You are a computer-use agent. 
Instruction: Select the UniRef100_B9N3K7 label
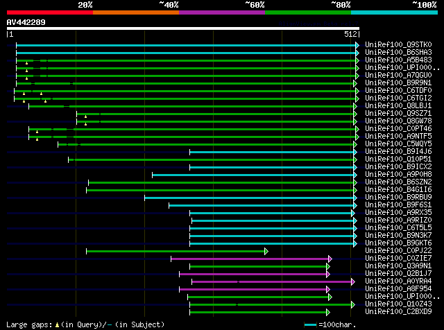coord(398,236)
